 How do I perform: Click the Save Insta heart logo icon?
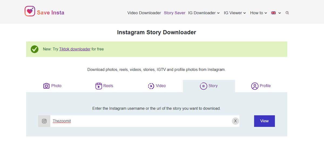click(30, 11)
